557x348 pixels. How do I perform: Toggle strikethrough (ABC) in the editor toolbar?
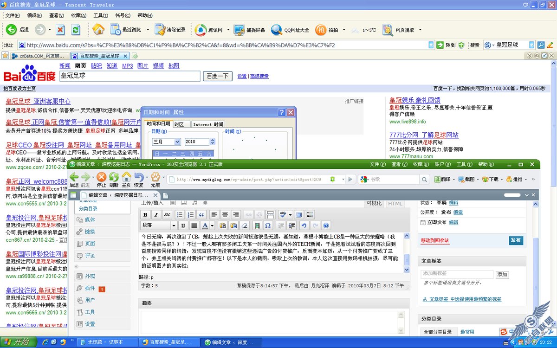point(168,214)
